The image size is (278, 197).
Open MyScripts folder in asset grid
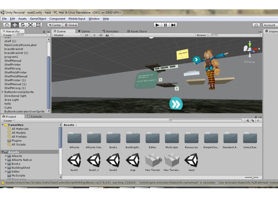click(x=172, y=140)
